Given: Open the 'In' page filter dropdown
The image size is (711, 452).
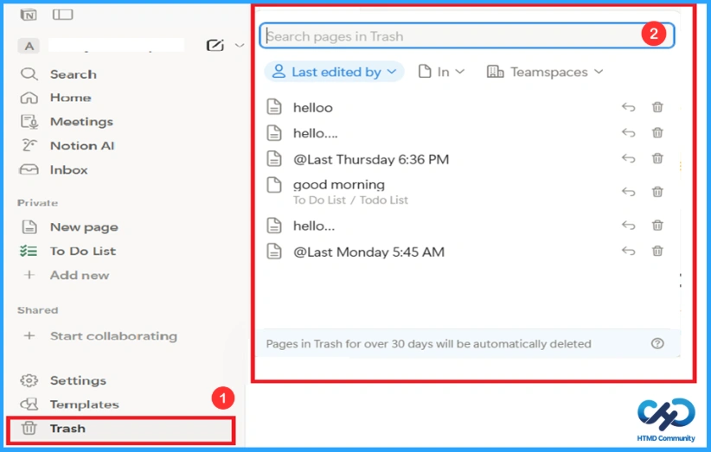Looking at the screenshot, I should coord(441,72).
